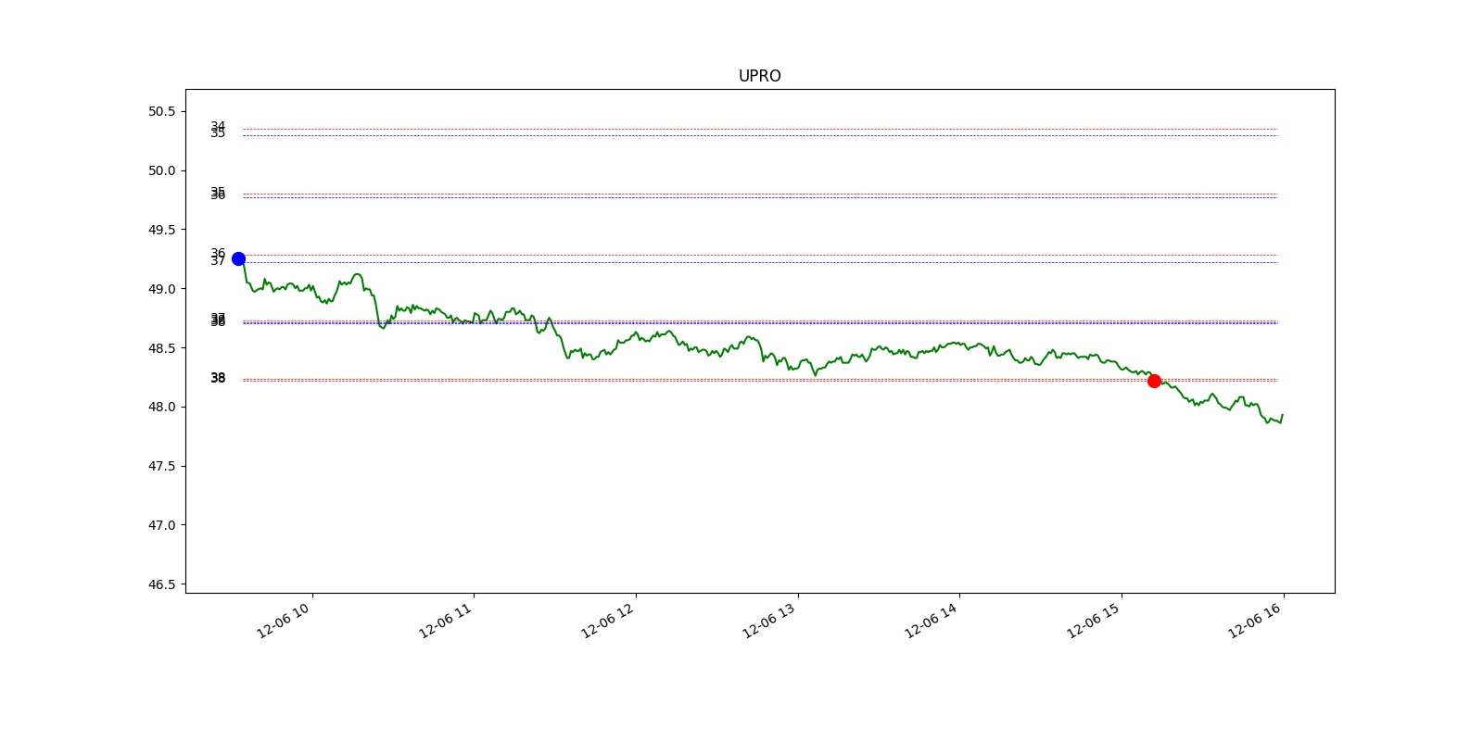Click the red marker dot on the price line
Image resolution: width=1483 pixels, height=741 pixels.
[x=1154, y=381]
